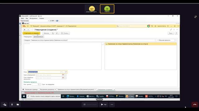Viewport: 199px width, 111px height.
Task: Click the 'Записать' button
Action: click(x=46, y=33)
